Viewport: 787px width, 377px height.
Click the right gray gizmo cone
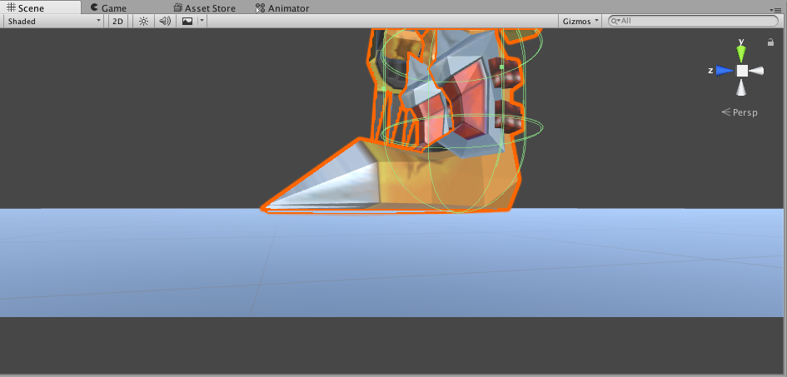pyautogui.click(x=757, y=71)
